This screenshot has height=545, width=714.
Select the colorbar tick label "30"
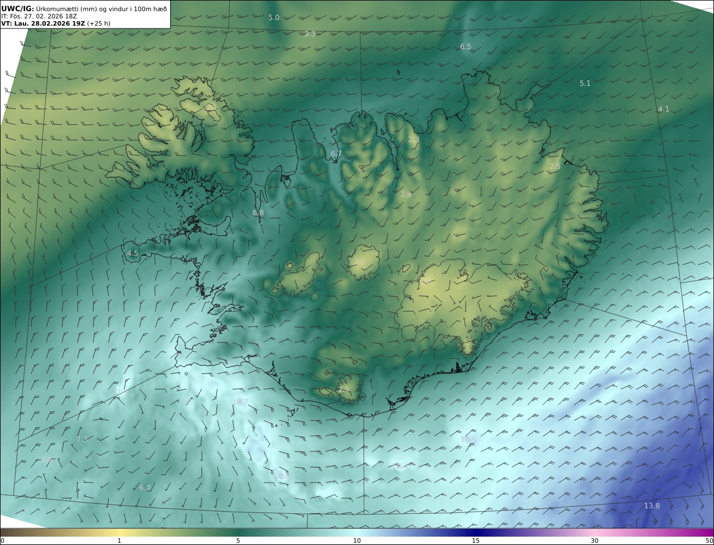click(x=595, y=541)
